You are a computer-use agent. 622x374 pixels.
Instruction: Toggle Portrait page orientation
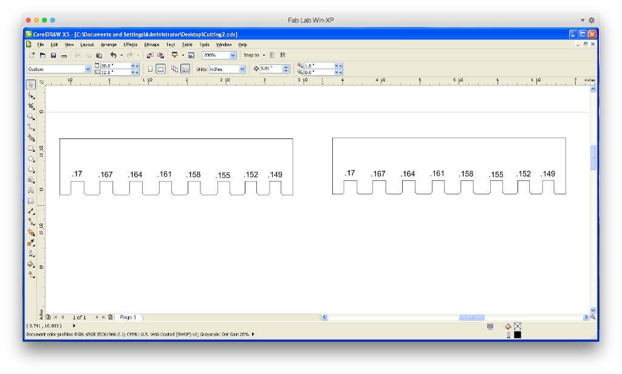150,69
